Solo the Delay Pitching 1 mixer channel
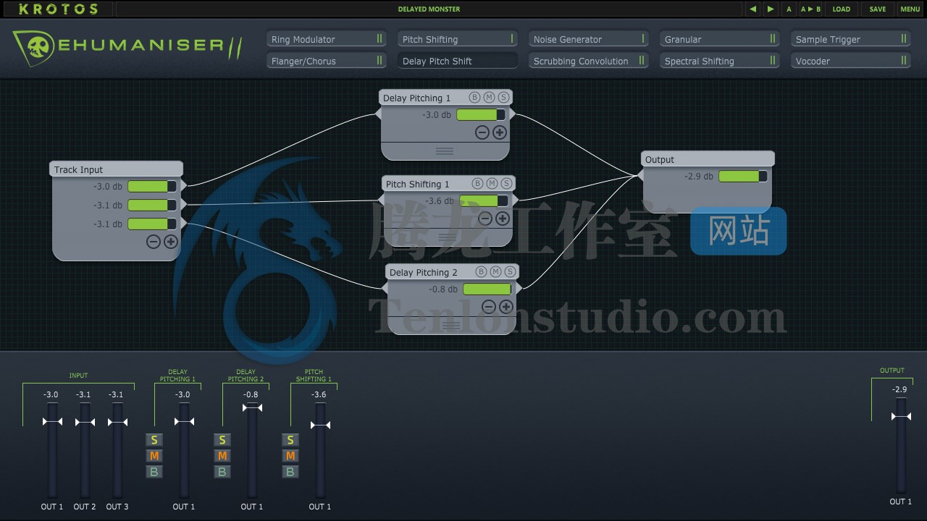 click(x=154, y=440)
